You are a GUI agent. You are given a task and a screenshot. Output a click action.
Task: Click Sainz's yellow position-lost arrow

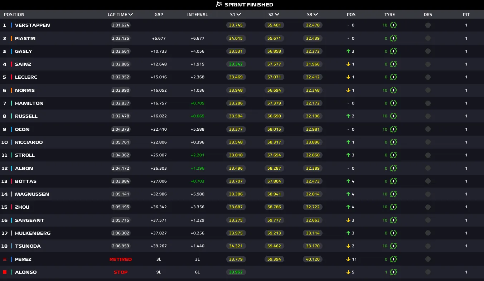pyautogui.click(x=348, y=64)
